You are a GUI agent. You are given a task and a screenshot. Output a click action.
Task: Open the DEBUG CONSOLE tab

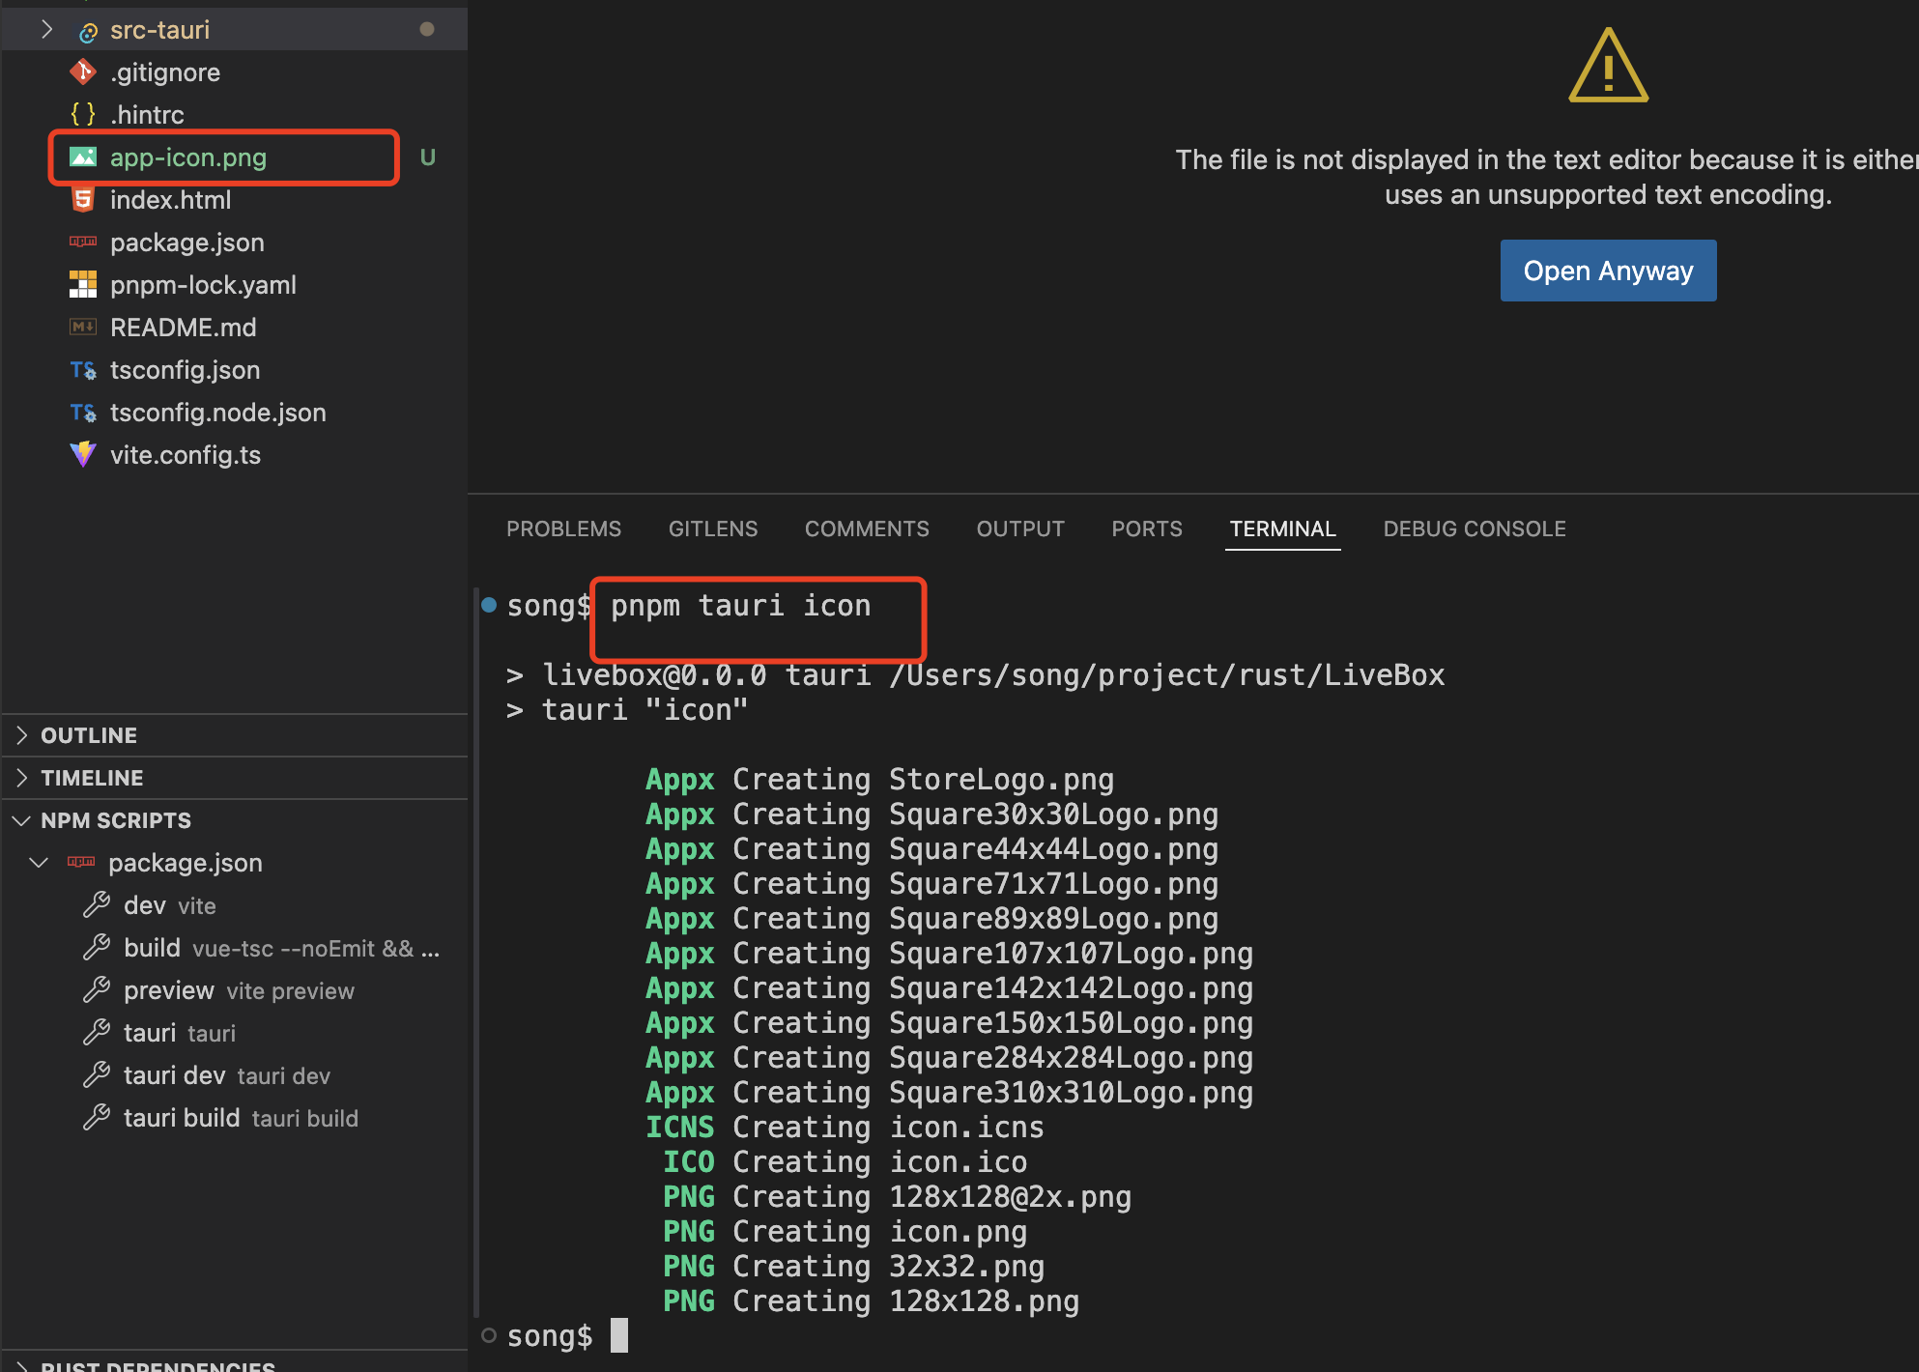1474,529
